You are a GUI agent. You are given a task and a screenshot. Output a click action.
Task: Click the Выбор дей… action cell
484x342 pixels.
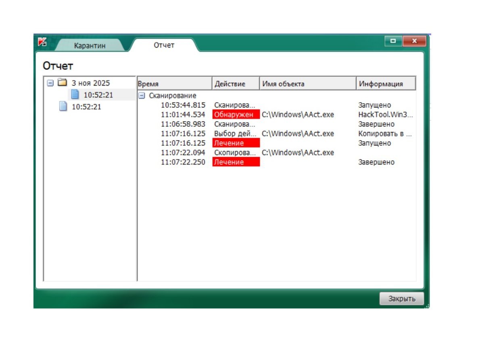coord(235,134)
